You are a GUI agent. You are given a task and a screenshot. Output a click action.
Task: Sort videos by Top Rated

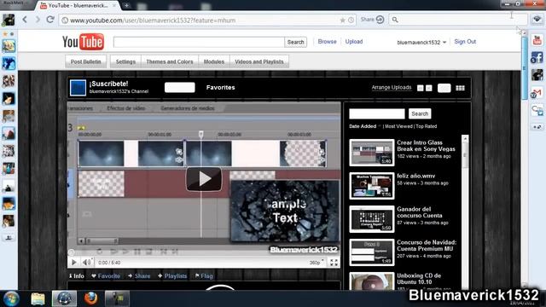pyautogui.click(x=427, y=126)
